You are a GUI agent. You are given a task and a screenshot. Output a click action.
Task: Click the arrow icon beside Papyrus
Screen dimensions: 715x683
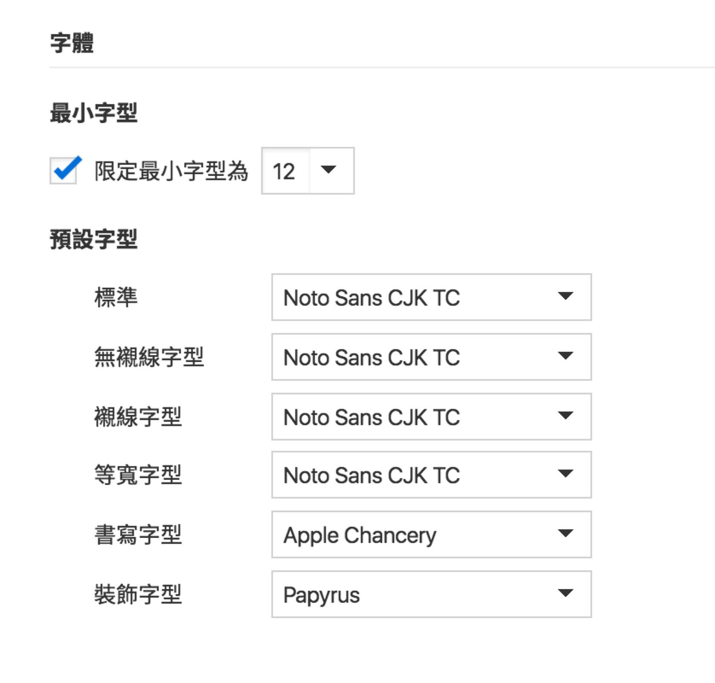tap(565, 593)
